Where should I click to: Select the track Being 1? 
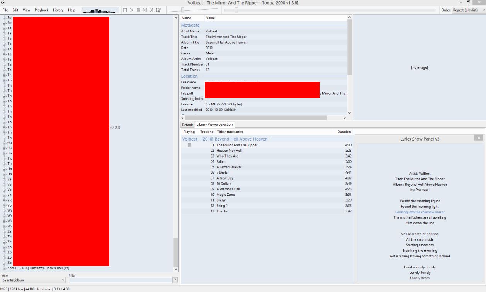[x=267, y=205]
